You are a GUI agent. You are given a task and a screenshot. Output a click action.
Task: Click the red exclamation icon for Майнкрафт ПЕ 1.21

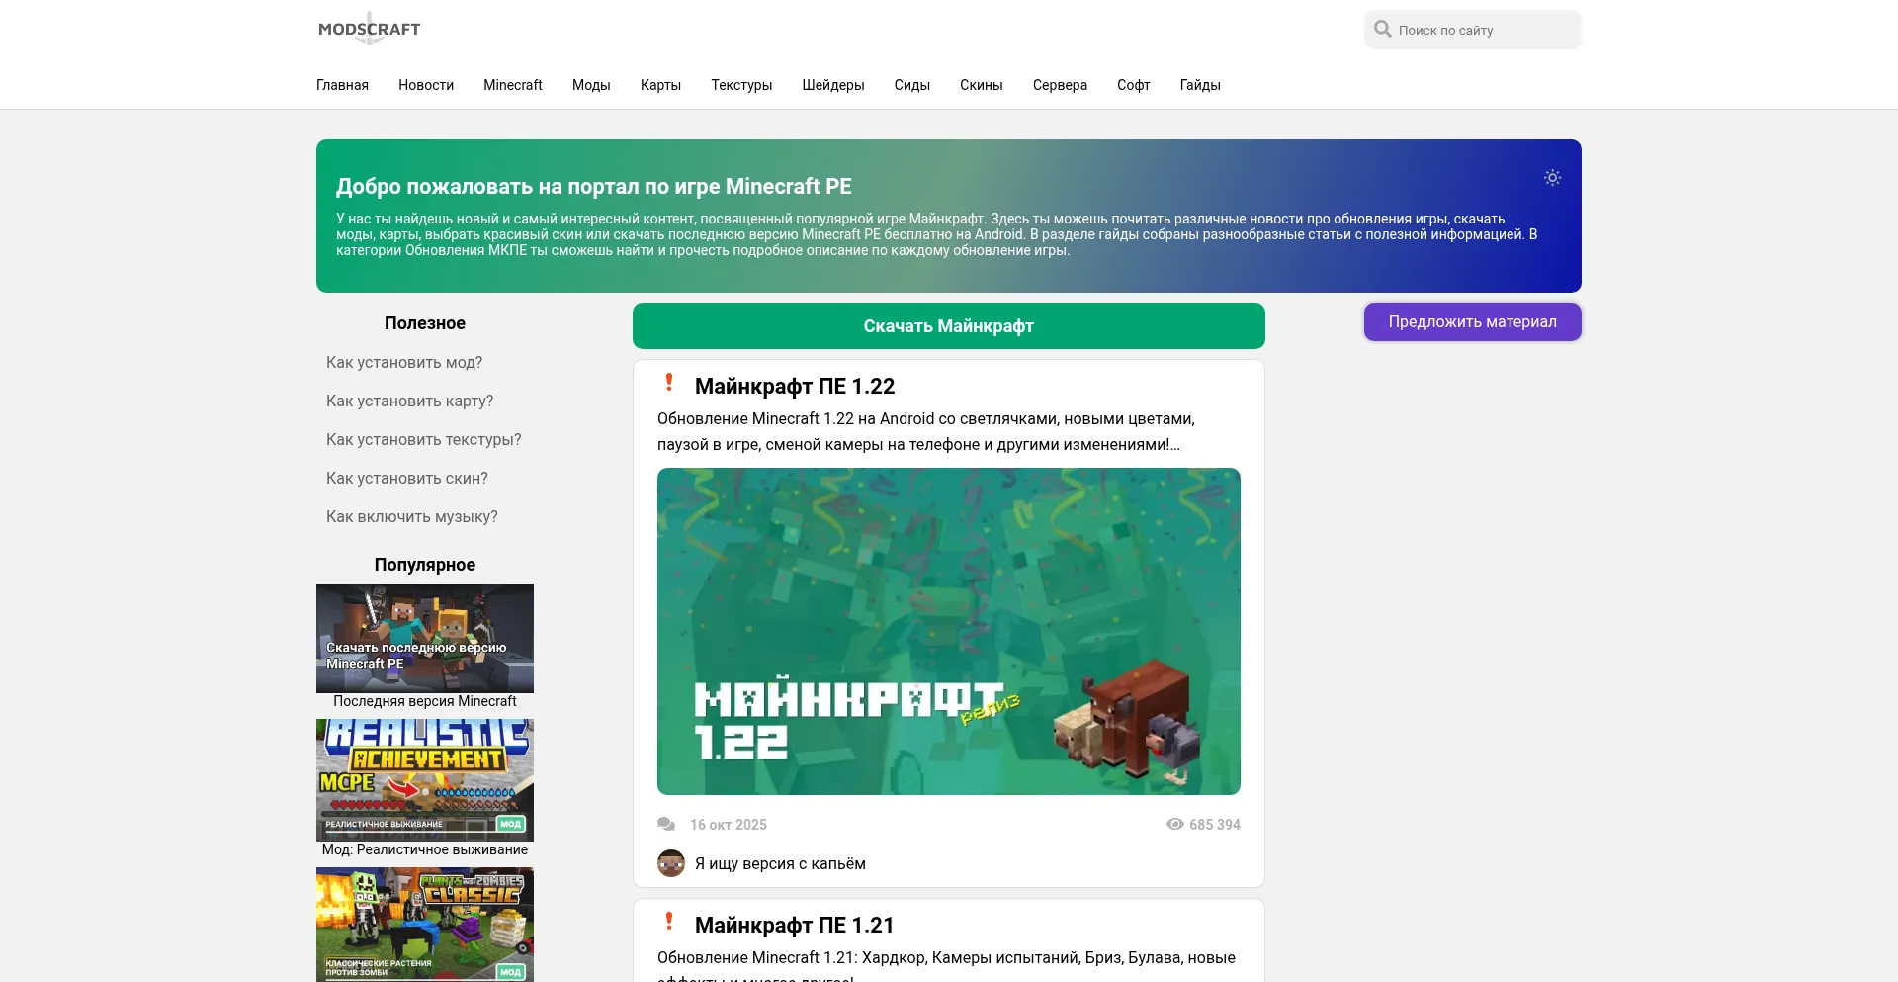(x=669, y=922)
